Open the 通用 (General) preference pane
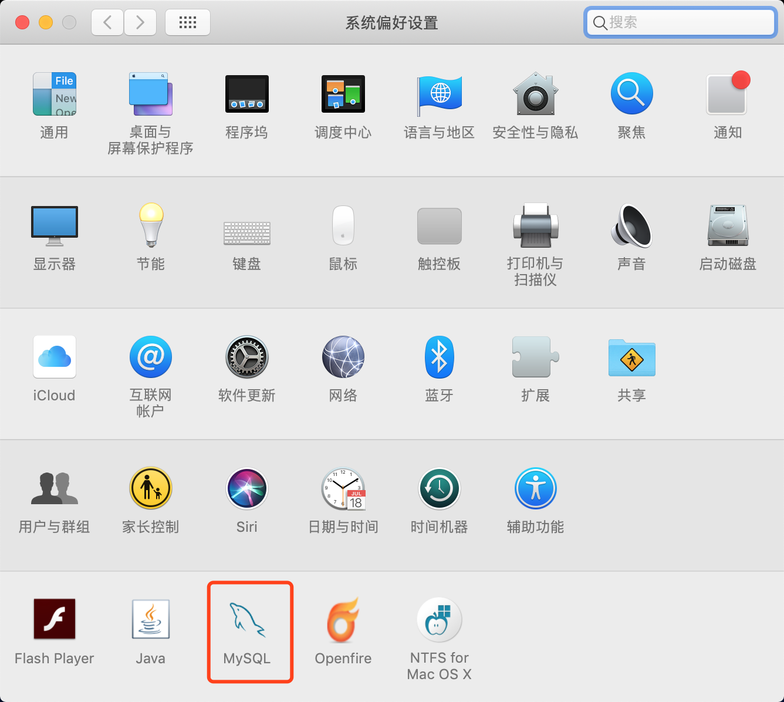784x702 pixels. point(55,94)
